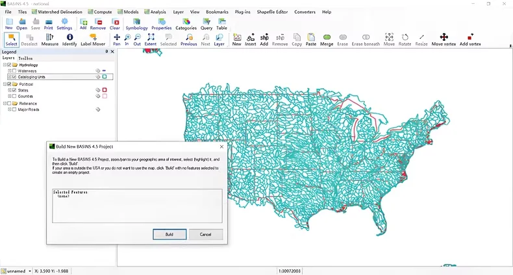Open the Watershed Delineation menu

coord(57,12)
